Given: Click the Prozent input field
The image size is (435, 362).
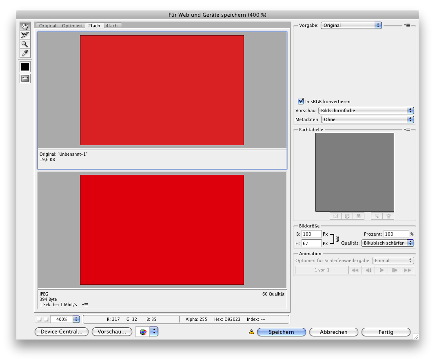Looking at the screenshot, I should coord(396,234).
